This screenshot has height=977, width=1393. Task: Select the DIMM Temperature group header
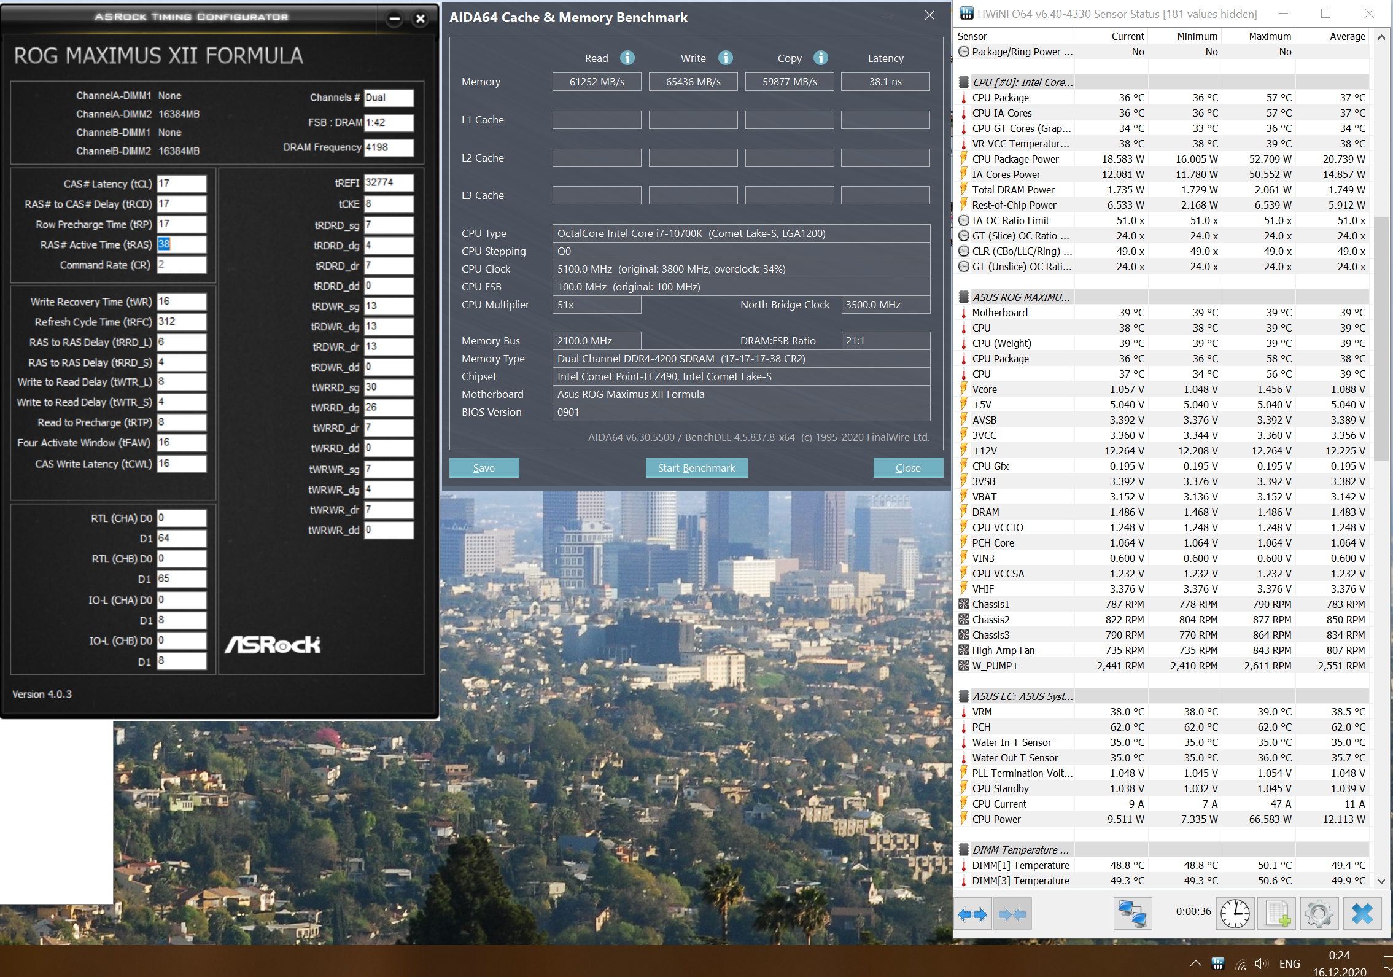coord(1020,850)
